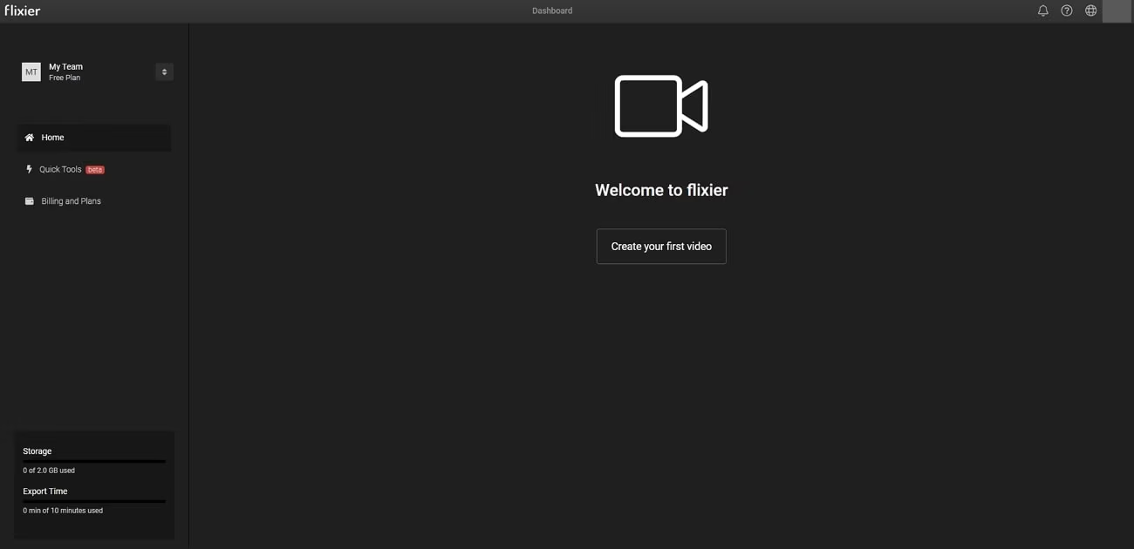Image resolution: width=1134 pixels, height=549 pixels.
Task: Click the Storage usage bar
Action: pyautogui.click(x=93, y=462)
